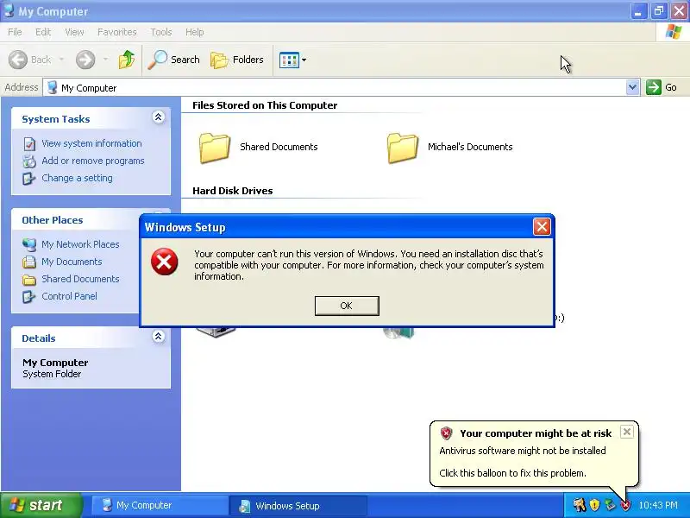The height and width of the screenshot is (518, 690).
Task: Collapse the Details panel
Action: coord(159,337)
